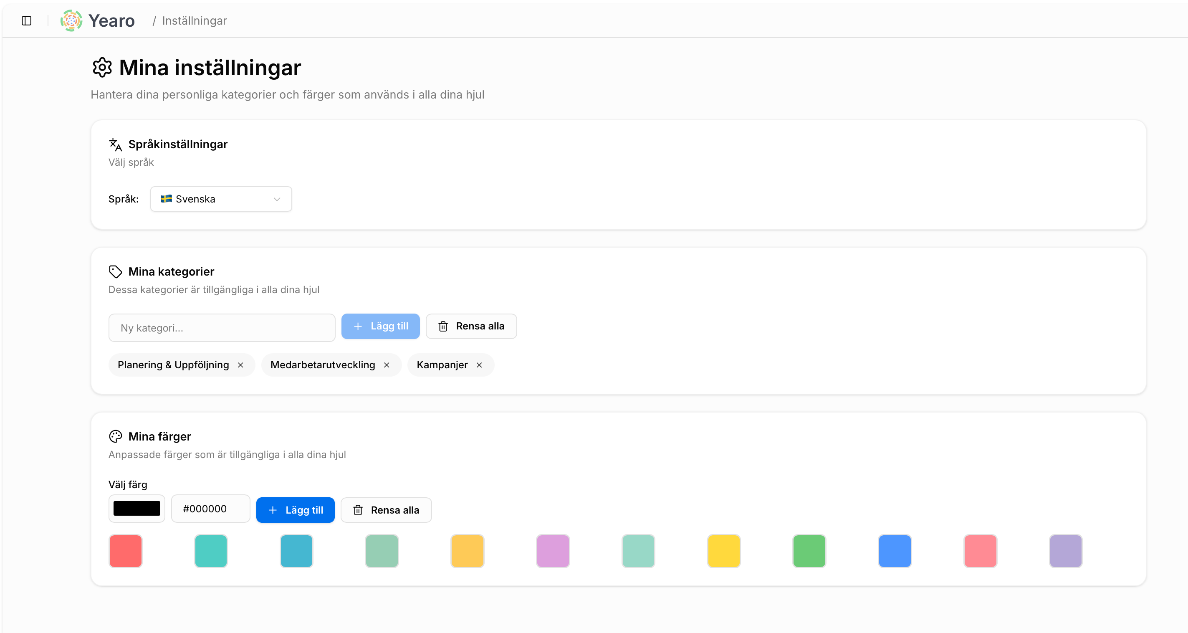Click the palette icon beside Mina färger
The width and height of the screenshot is (1188, 633).
click(115, 436)
